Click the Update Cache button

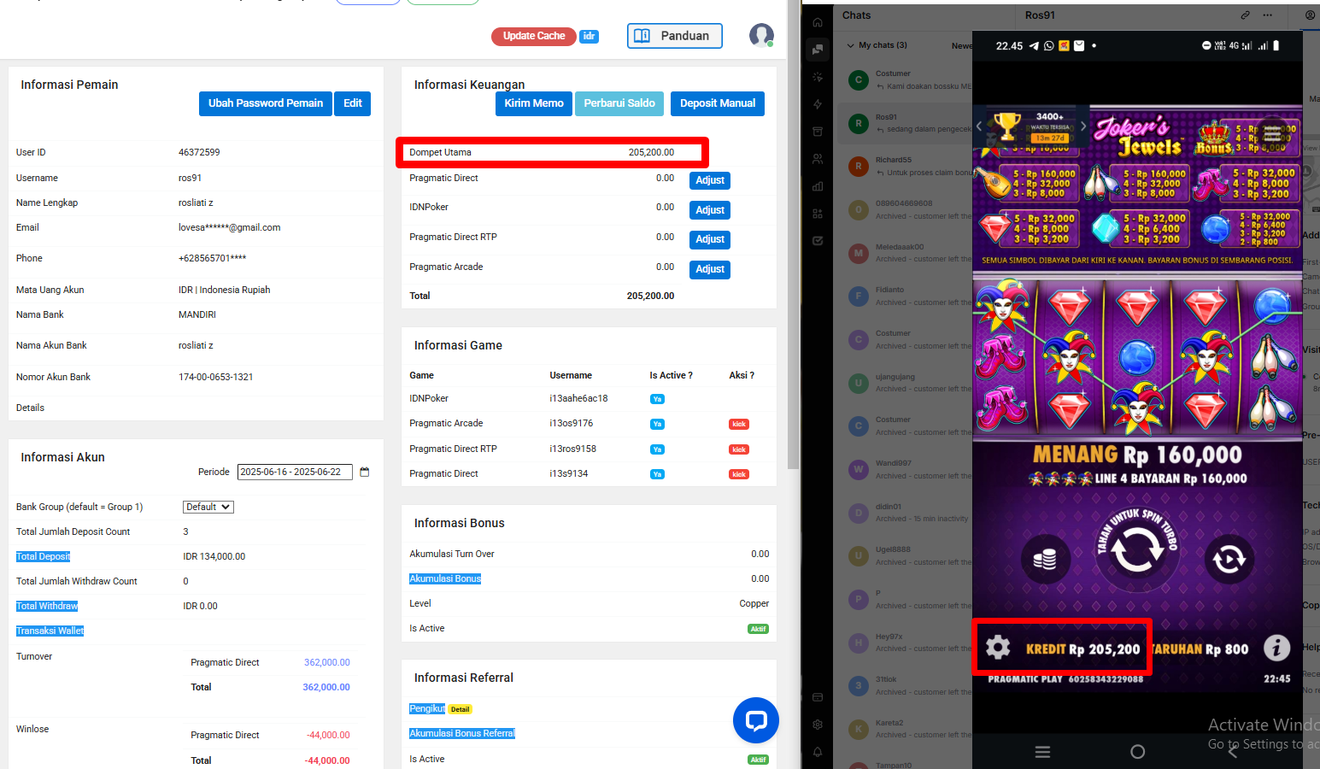click(533, 36)
